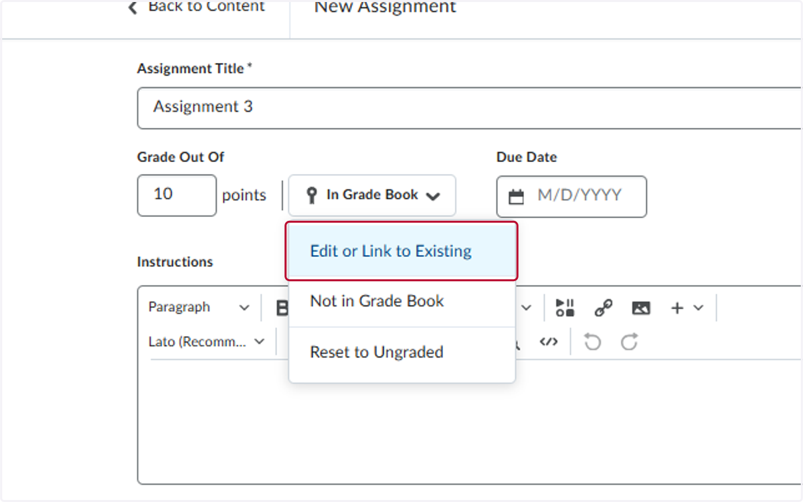
Task: Go back via Back to Content link
Action: coord(197,7)
